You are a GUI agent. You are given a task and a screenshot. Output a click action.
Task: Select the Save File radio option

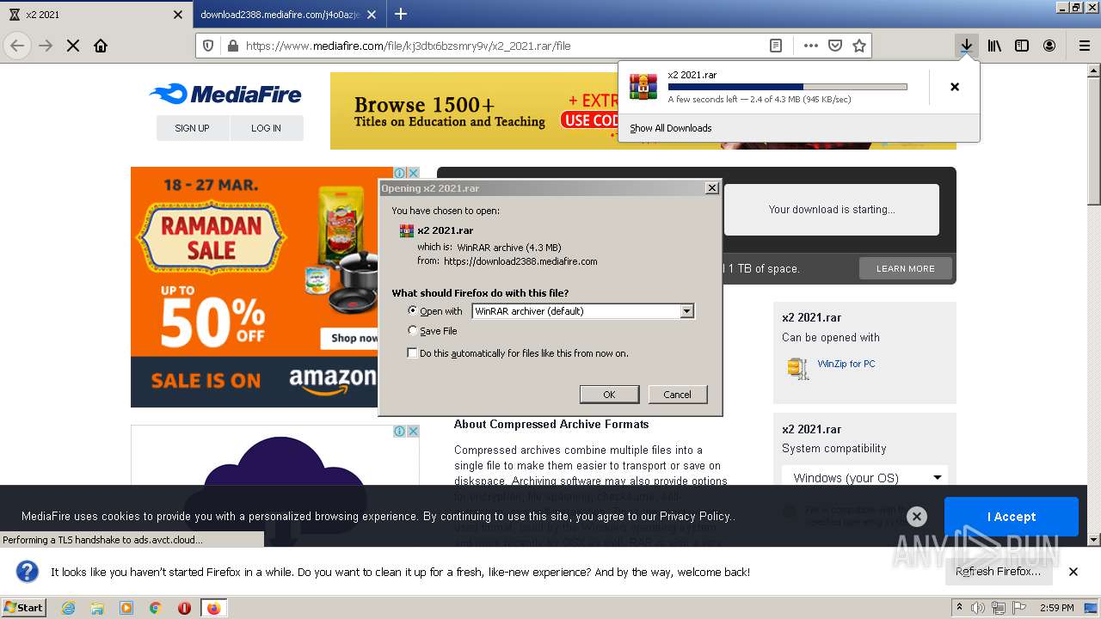pos(413,331)
